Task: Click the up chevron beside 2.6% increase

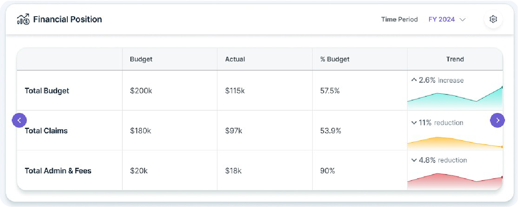Action: (x=414, y=80)
